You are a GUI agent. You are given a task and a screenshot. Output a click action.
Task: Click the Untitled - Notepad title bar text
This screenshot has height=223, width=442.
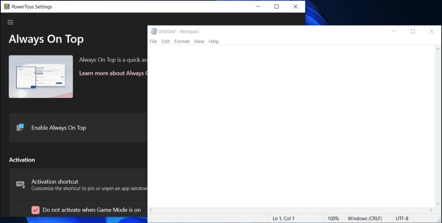[178, 31]
